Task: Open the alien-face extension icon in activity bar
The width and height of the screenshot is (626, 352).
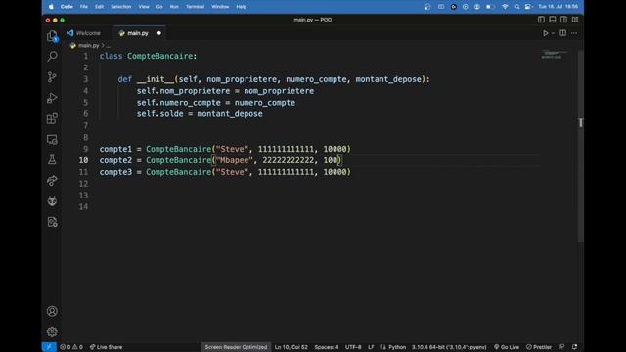Action: pyautogui.click(x=52, y=201)
